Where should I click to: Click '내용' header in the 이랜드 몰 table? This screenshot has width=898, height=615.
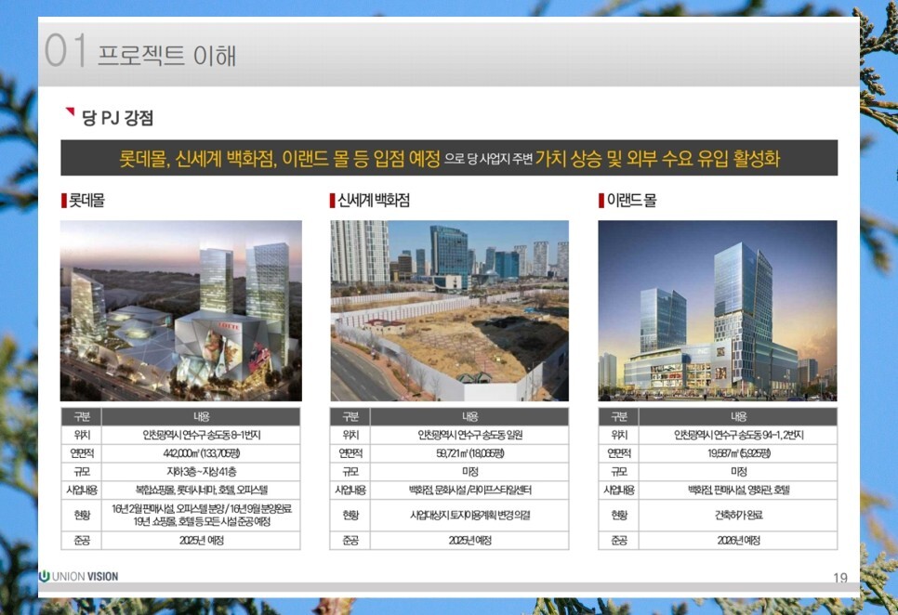[x=738, y=416]
